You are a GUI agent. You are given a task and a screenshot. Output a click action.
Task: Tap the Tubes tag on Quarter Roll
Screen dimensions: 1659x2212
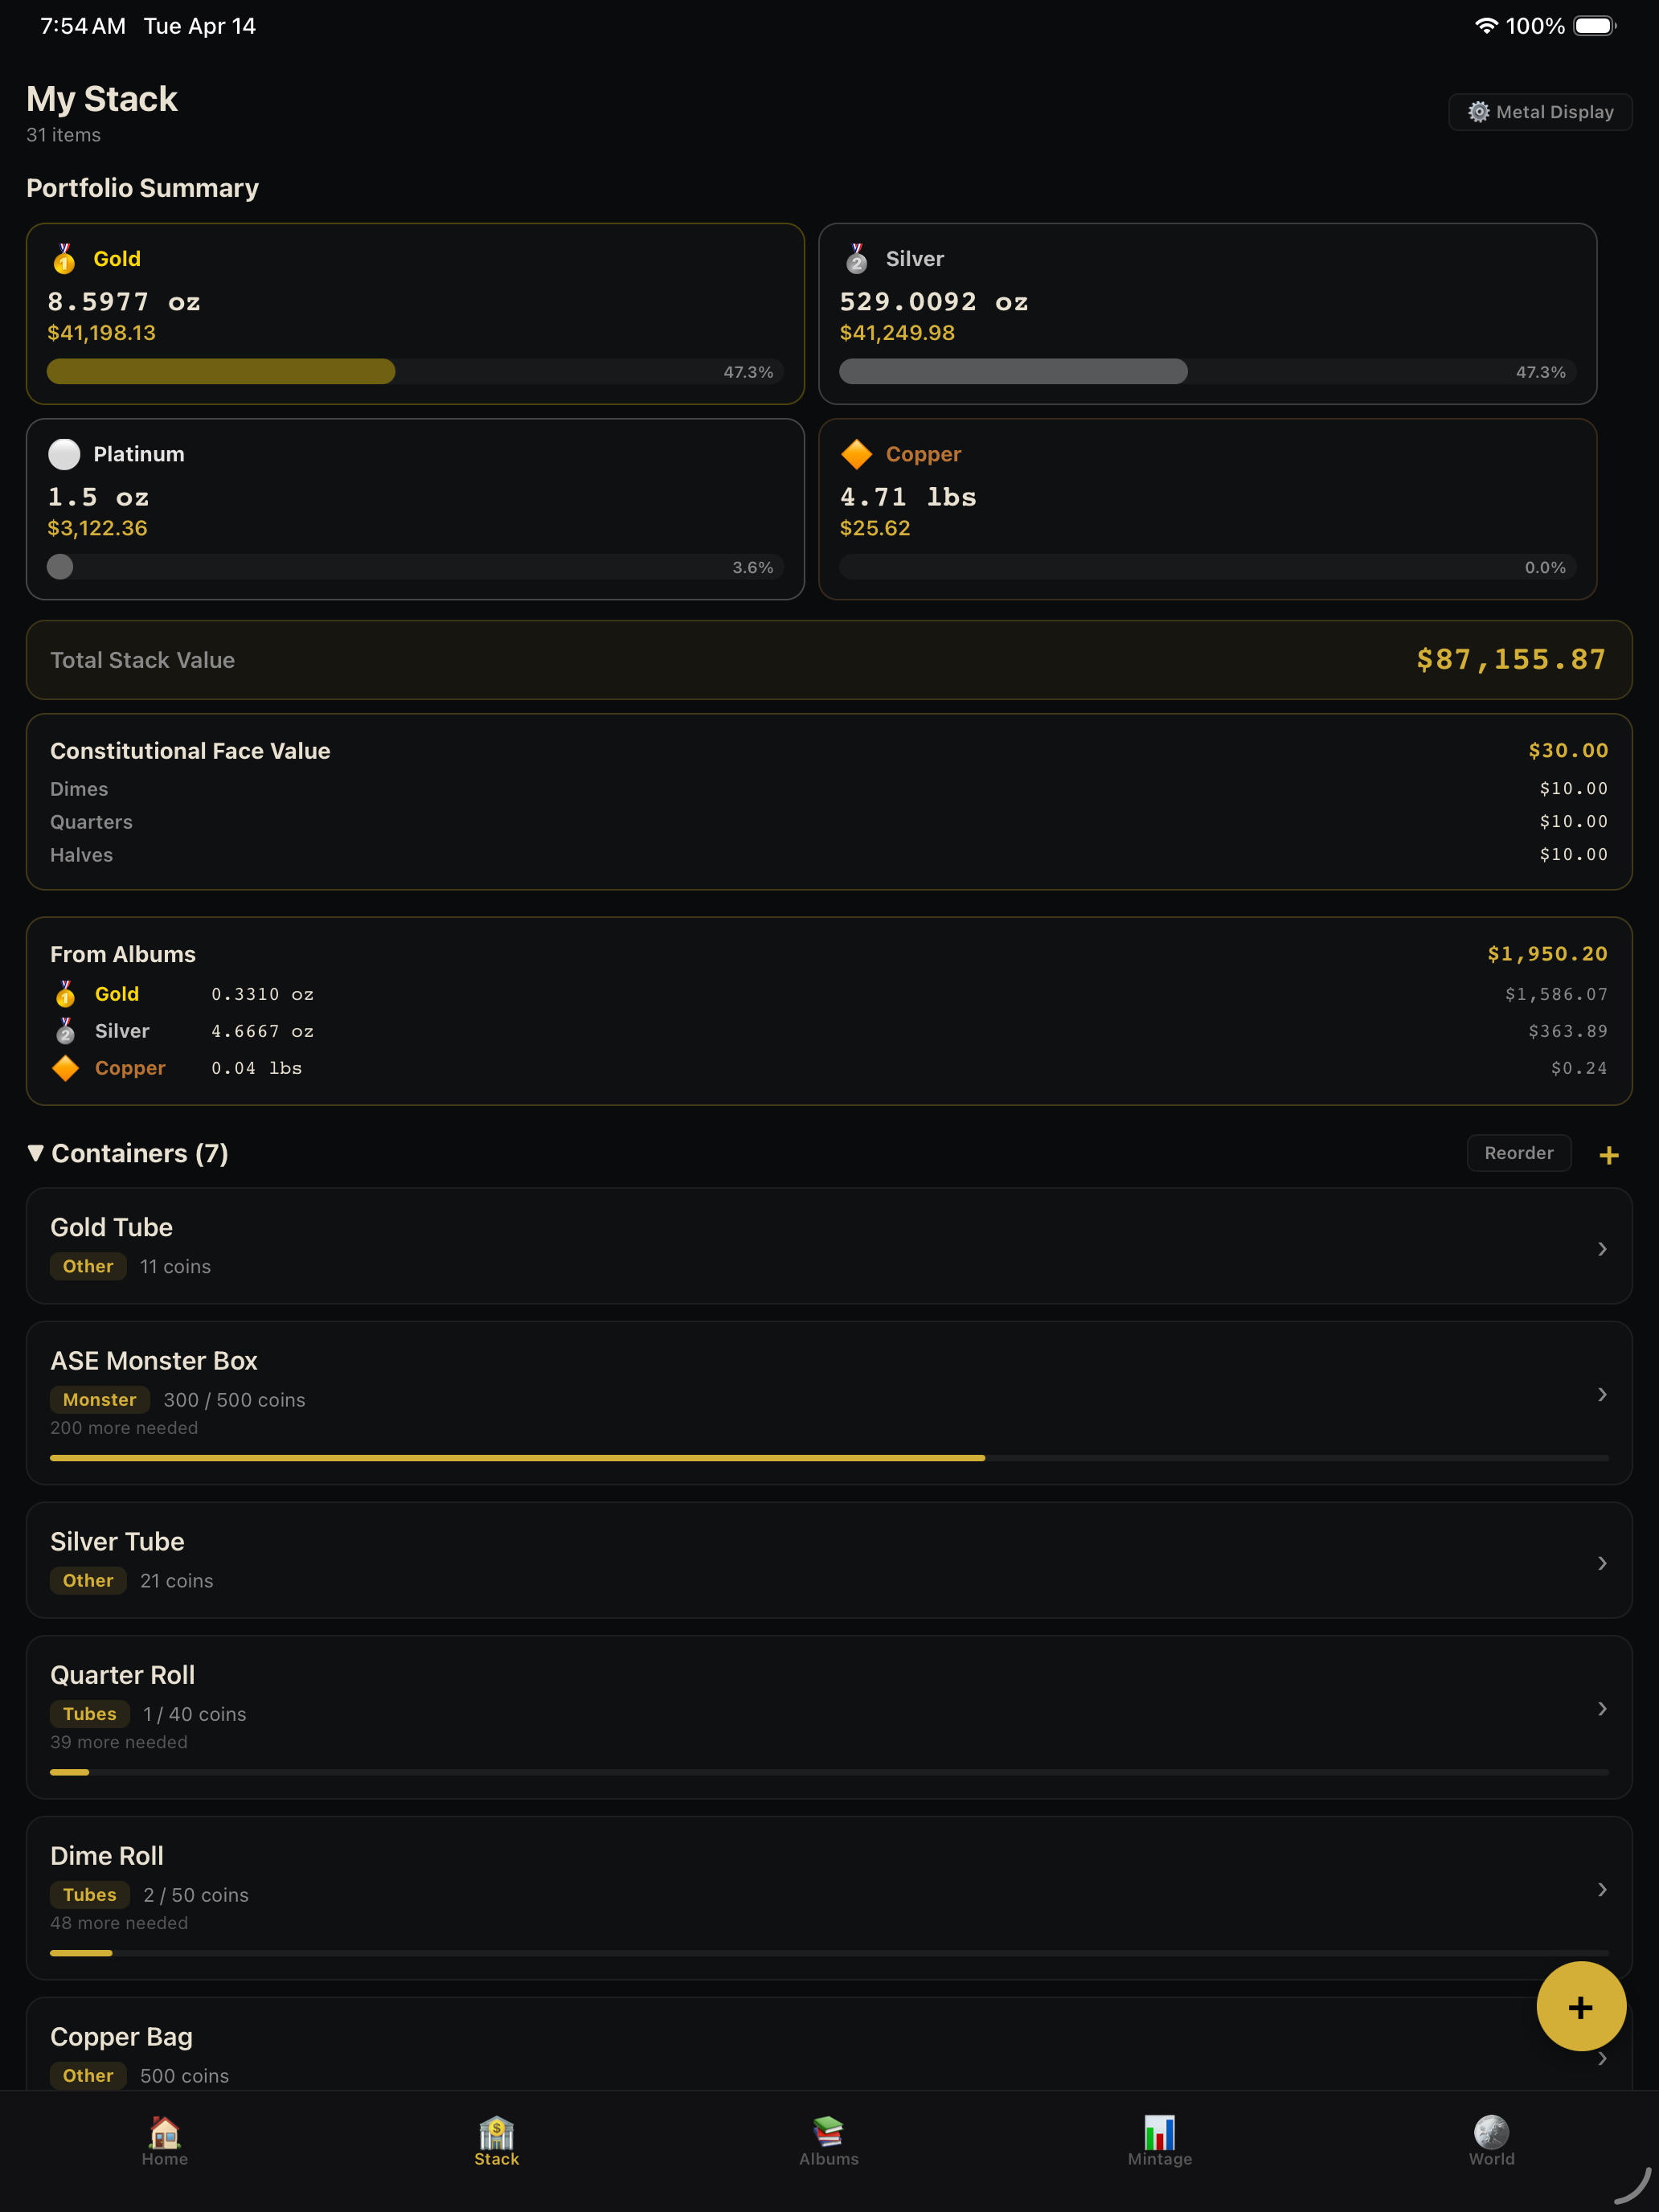[x=90, y=1714]
